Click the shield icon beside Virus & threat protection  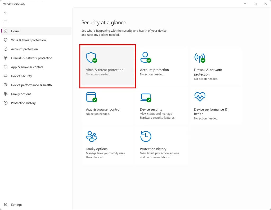pos(5,40)
